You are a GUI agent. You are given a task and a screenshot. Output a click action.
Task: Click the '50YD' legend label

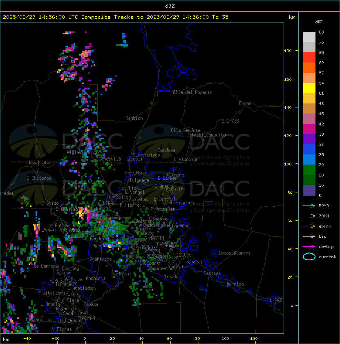pyautogui.click(x=324, y=206)
